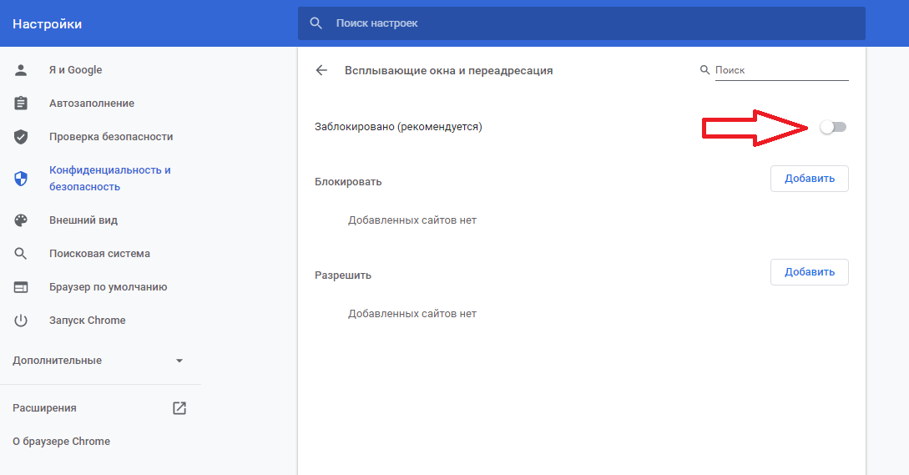Image resolution: width=909 pixels, height=475 pixels.
Task: Click the palette icon for Внешний вид
Action: click(x=21, y=220)
